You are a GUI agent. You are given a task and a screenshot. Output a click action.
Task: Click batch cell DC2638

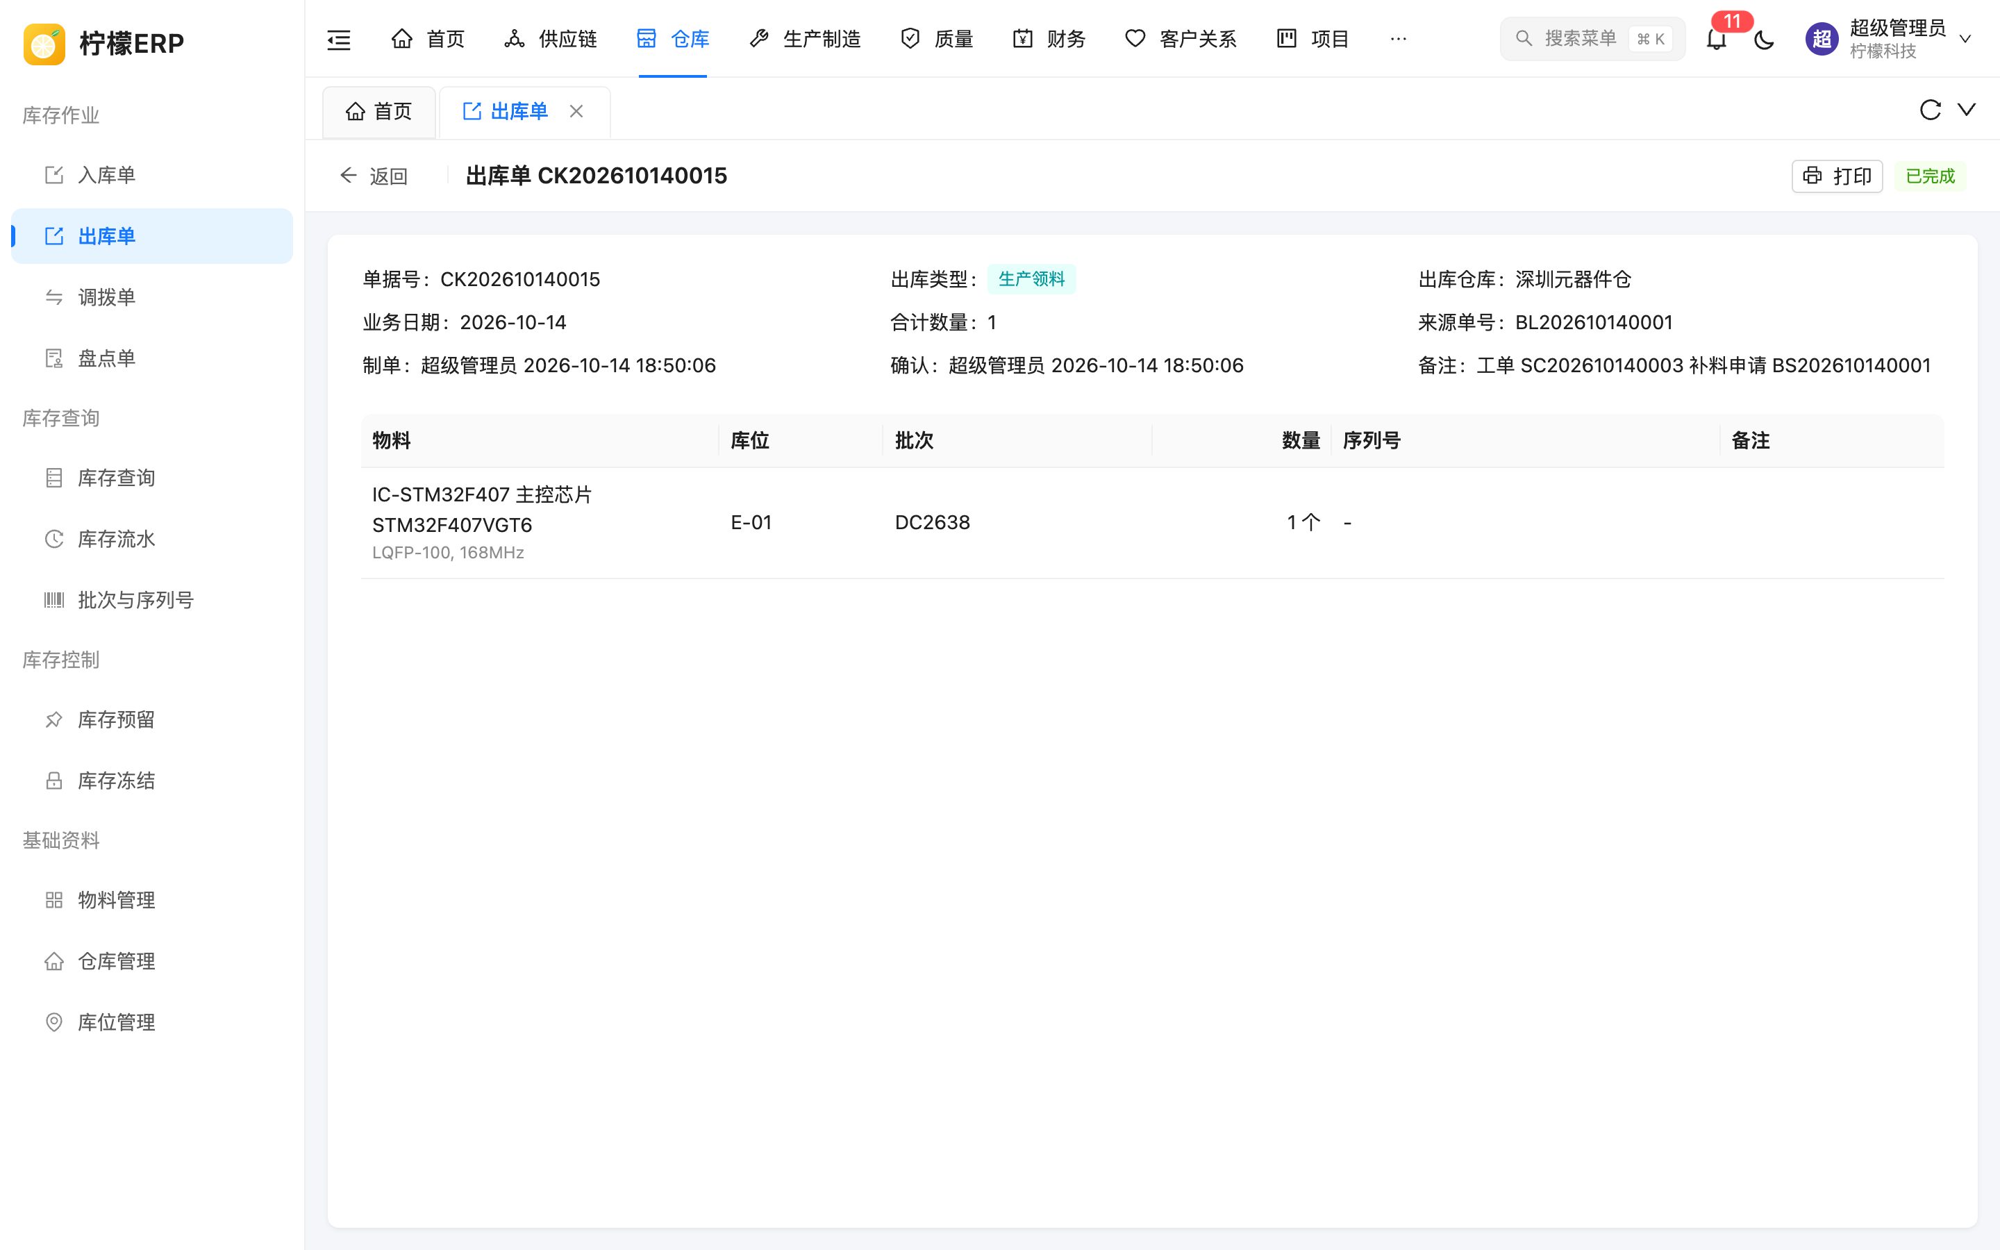pyautogui.click(x=932, y=522)
